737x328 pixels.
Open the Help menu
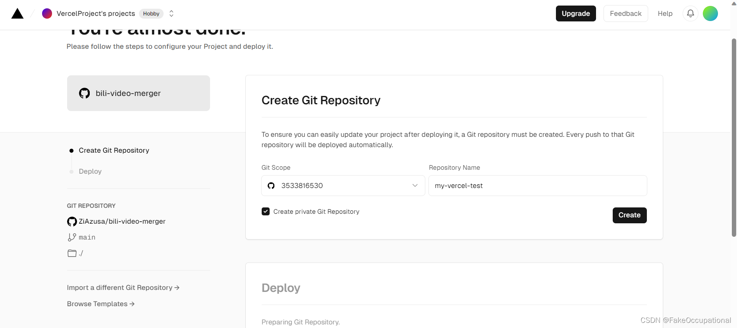tap(665, 13)
